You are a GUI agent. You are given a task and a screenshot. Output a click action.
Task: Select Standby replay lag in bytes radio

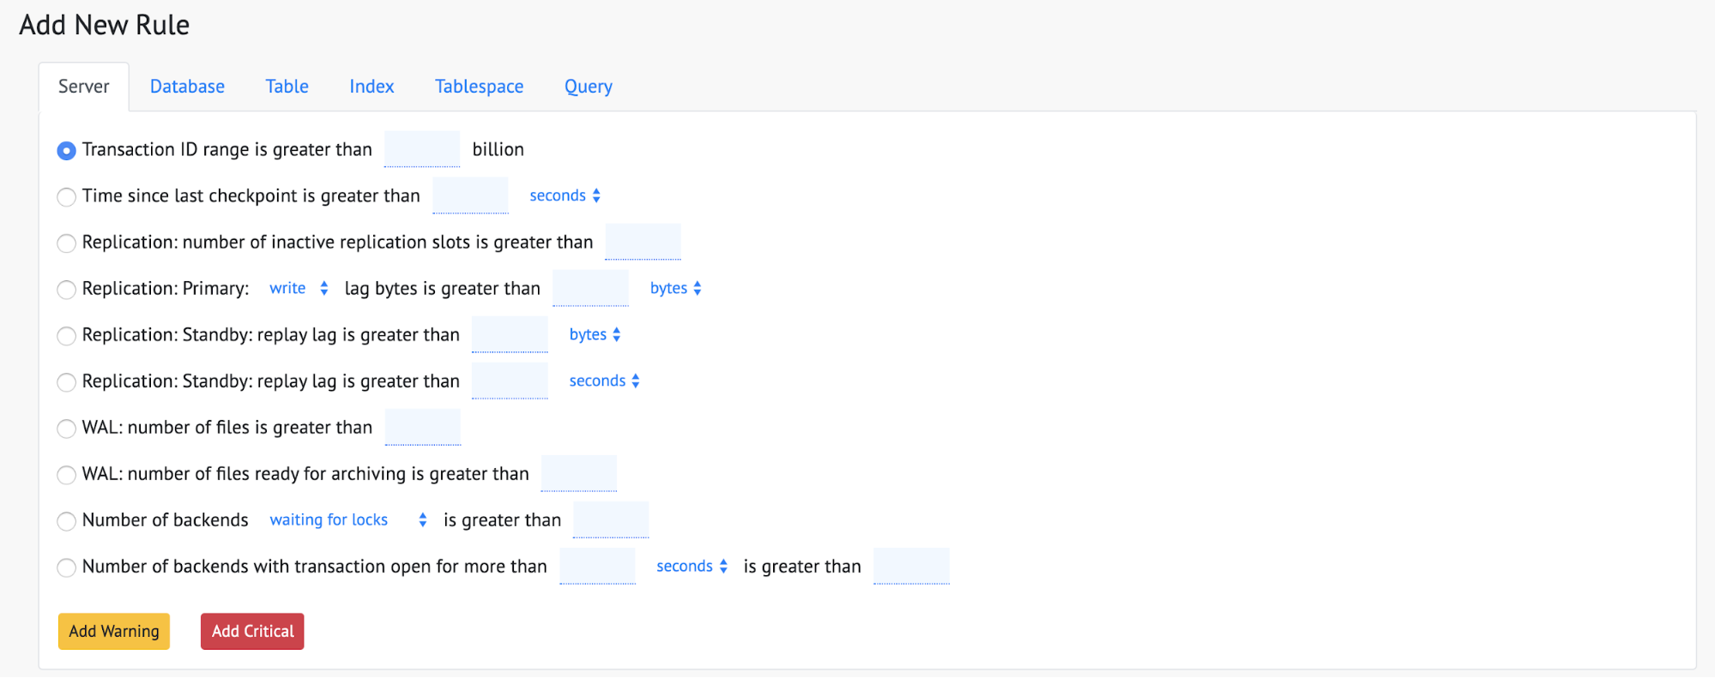66,336
